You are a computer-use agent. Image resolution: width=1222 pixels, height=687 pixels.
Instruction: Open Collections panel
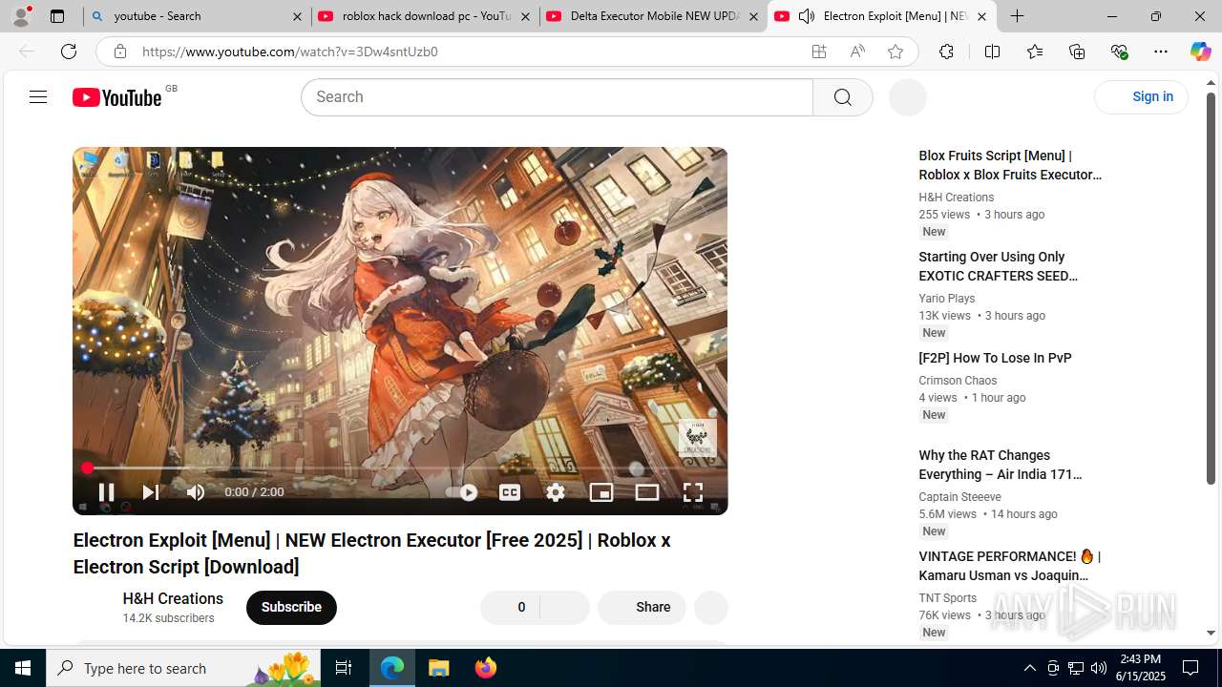(1077, 52)
